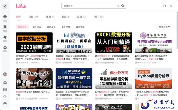Go back using the left arrow button
Screen dimensions: 178x110
pyautogui.click(x=5, y=6)
